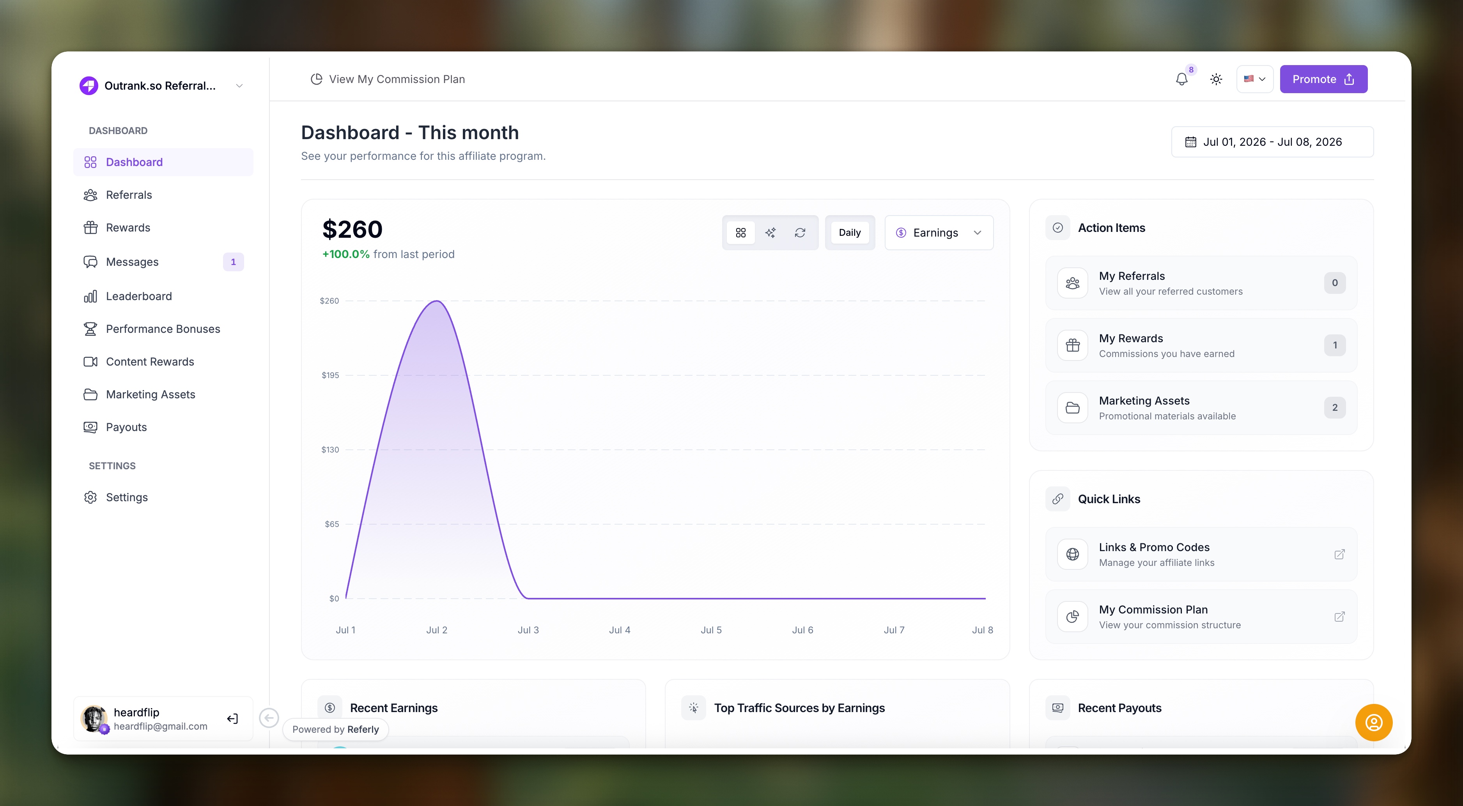Click the Marketing Assets count badge 2
The height and width of the screenshot is (806, 1463).
(x=1335, y=408)
